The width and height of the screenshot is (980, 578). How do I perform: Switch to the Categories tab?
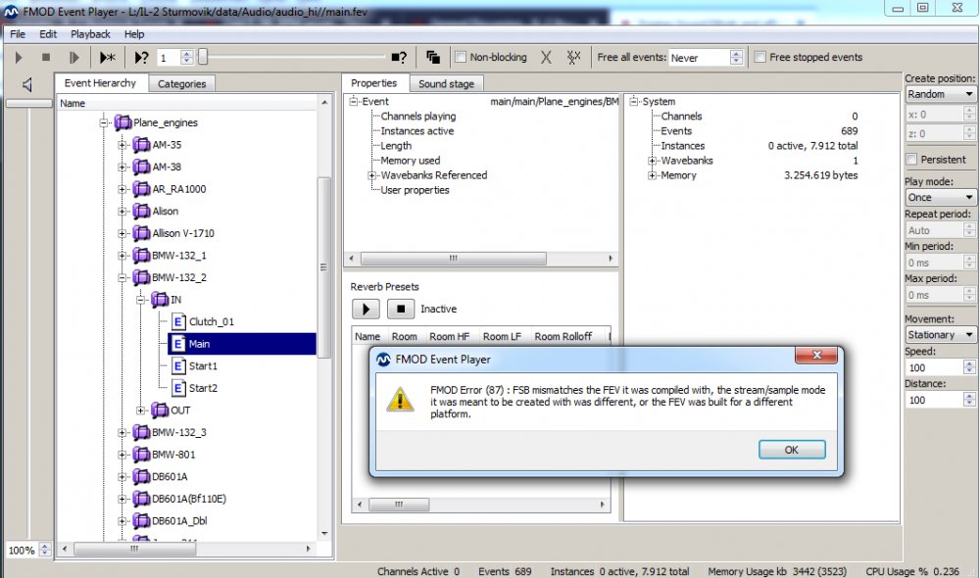[181, 83]
